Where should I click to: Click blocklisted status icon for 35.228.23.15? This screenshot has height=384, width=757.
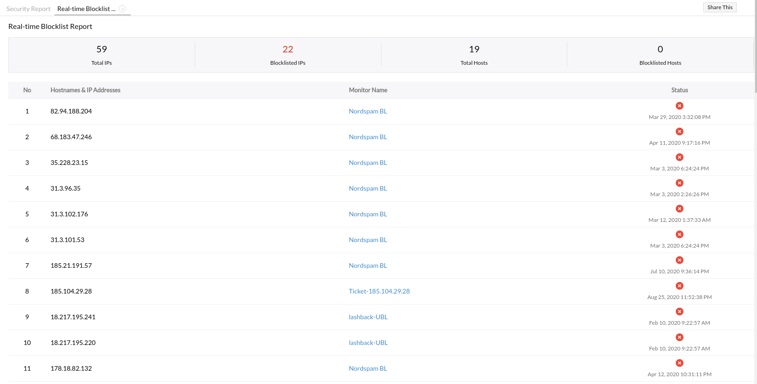click(679, 157)
